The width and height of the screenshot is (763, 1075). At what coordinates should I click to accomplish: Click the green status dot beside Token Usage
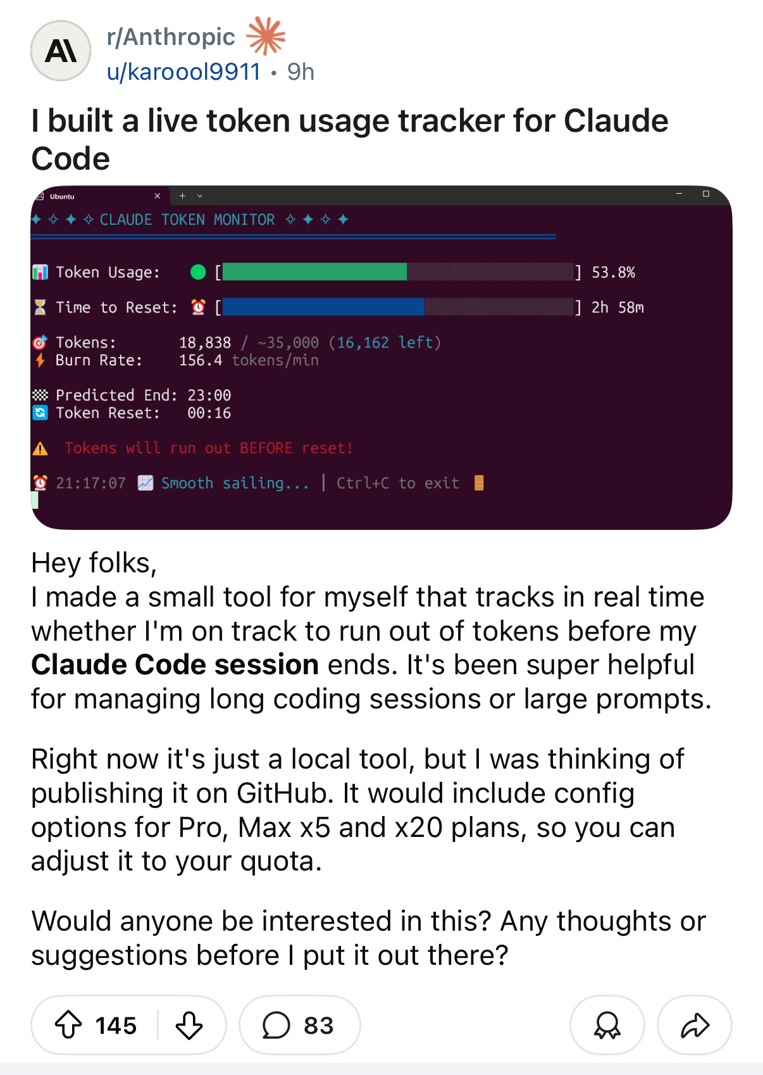click(198, 272)
